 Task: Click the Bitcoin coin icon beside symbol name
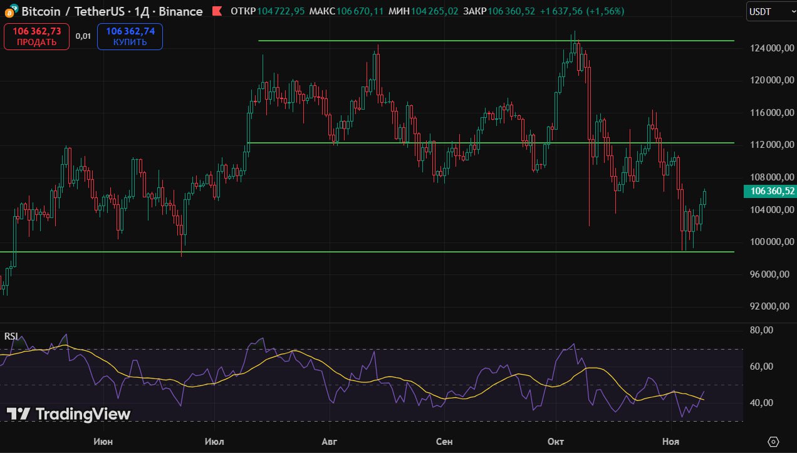[11, 11]
